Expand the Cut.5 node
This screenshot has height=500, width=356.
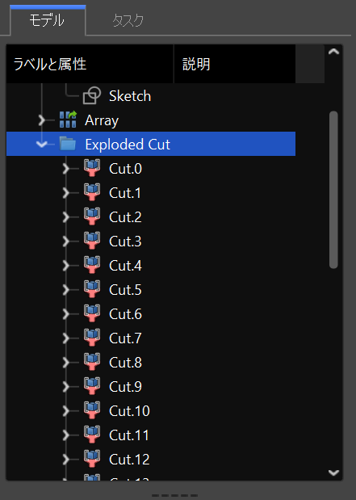66,289
